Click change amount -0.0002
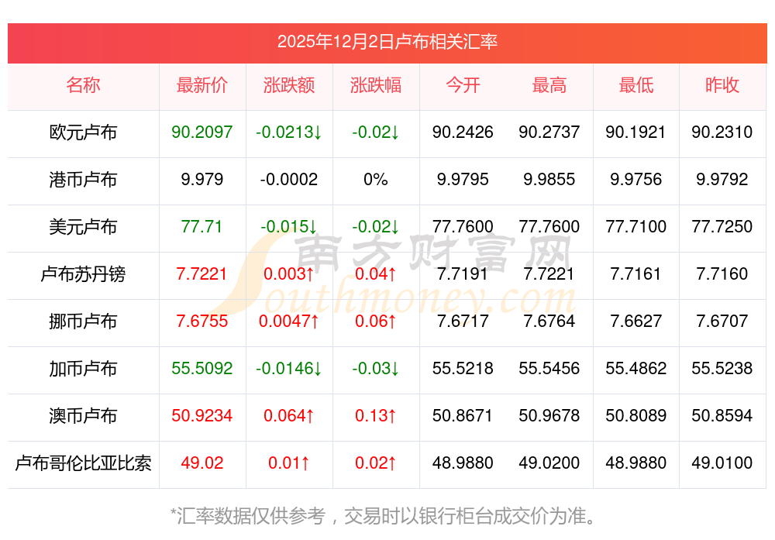Image resolution: width=775 pixels, height=540 pixels. click(x=289, y=179)
